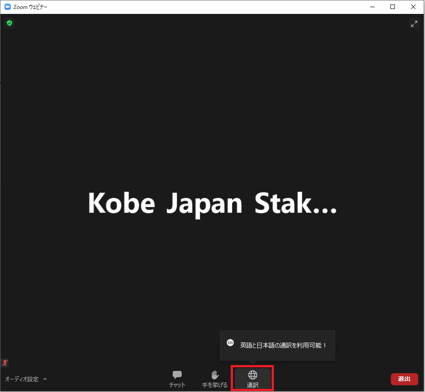Screen dimensions: 425x392
Task: Click the 英語と日本語の通訳を利用可能 tooltip message
Action: (283, 345)
